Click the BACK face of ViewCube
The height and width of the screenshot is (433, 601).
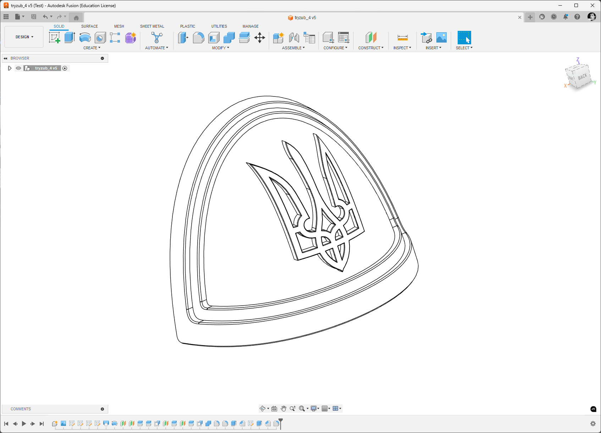click(x=582, y=77)
